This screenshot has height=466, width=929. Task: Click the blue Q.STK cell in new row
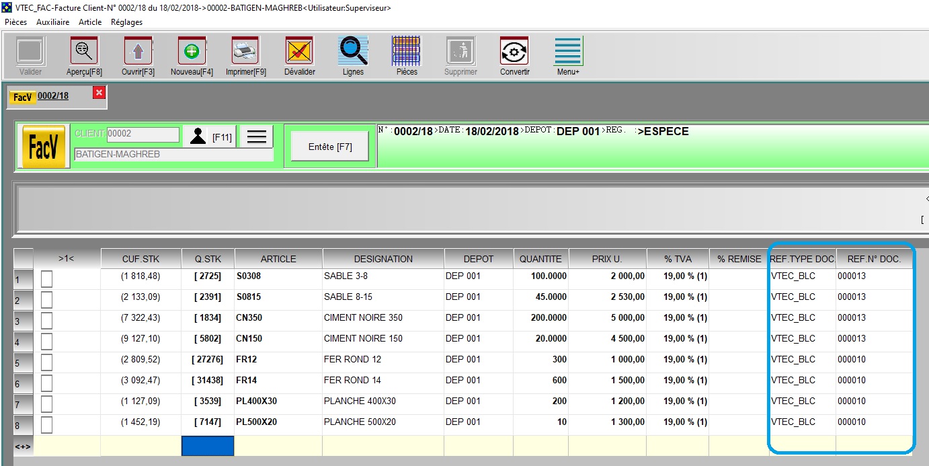pyautogui.click(x=208, y=445)
